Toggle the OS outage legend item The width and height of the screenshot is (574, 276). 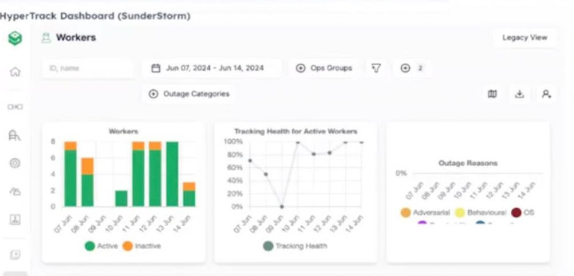coord(522,212)
